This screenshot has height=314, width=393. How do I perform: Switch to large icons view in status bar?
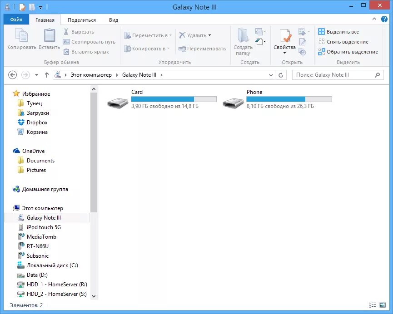tap(383, 305)
